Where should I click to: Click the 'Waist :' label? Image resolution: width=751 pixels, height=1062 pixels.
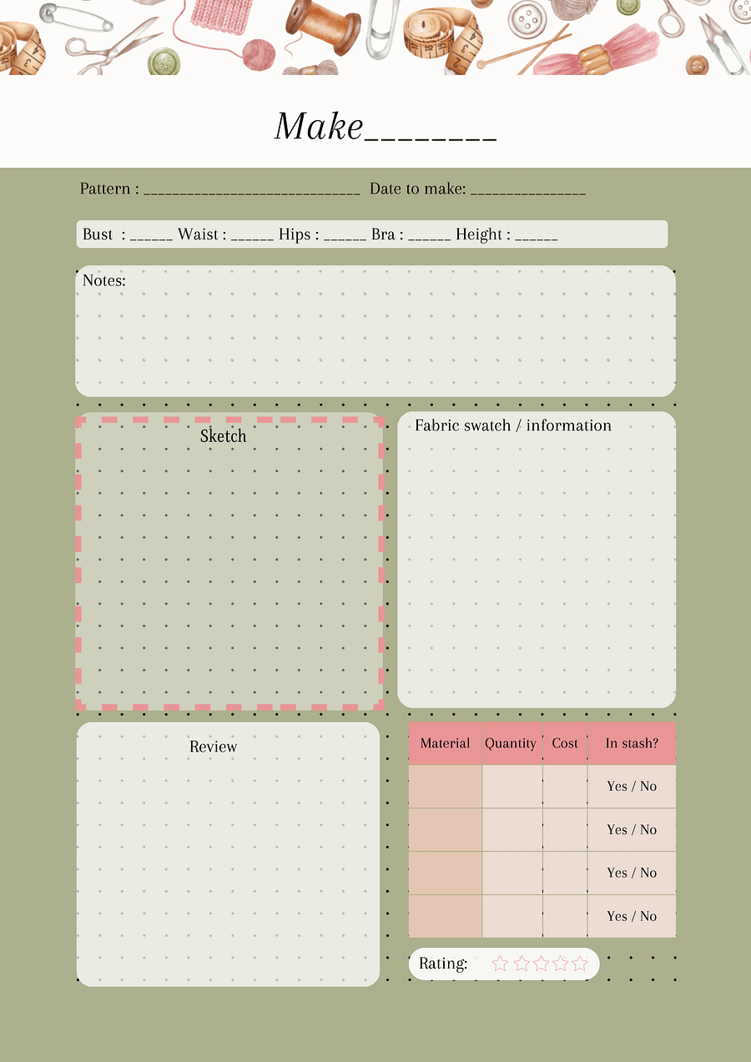pos(202,234)
